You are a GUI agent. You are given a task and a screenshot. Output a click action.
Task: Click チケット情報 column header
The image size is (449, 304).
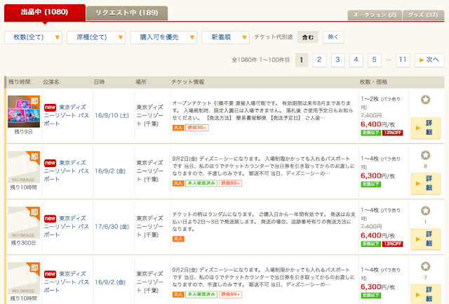[188, 82]
